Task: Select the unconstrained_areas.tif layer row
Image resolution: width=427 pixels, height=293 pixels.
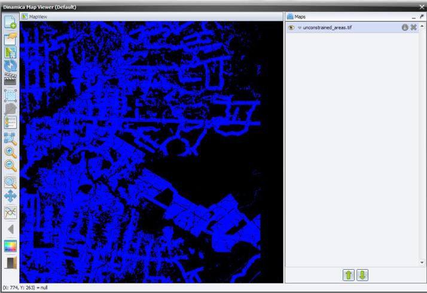Action: click(352, 27)
